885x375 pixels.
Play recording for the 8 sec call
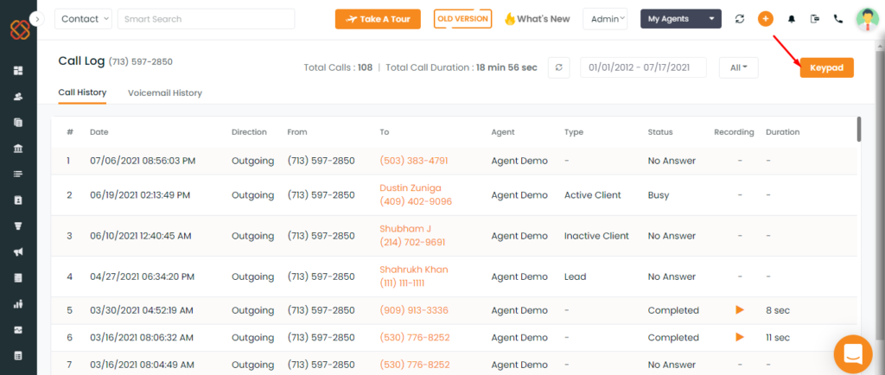point(740,310)
